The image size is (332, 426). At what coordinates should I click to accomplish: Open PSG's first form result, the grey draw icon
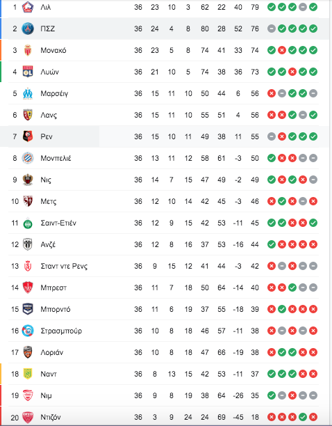pyautogui.click(x=272, y=29)
